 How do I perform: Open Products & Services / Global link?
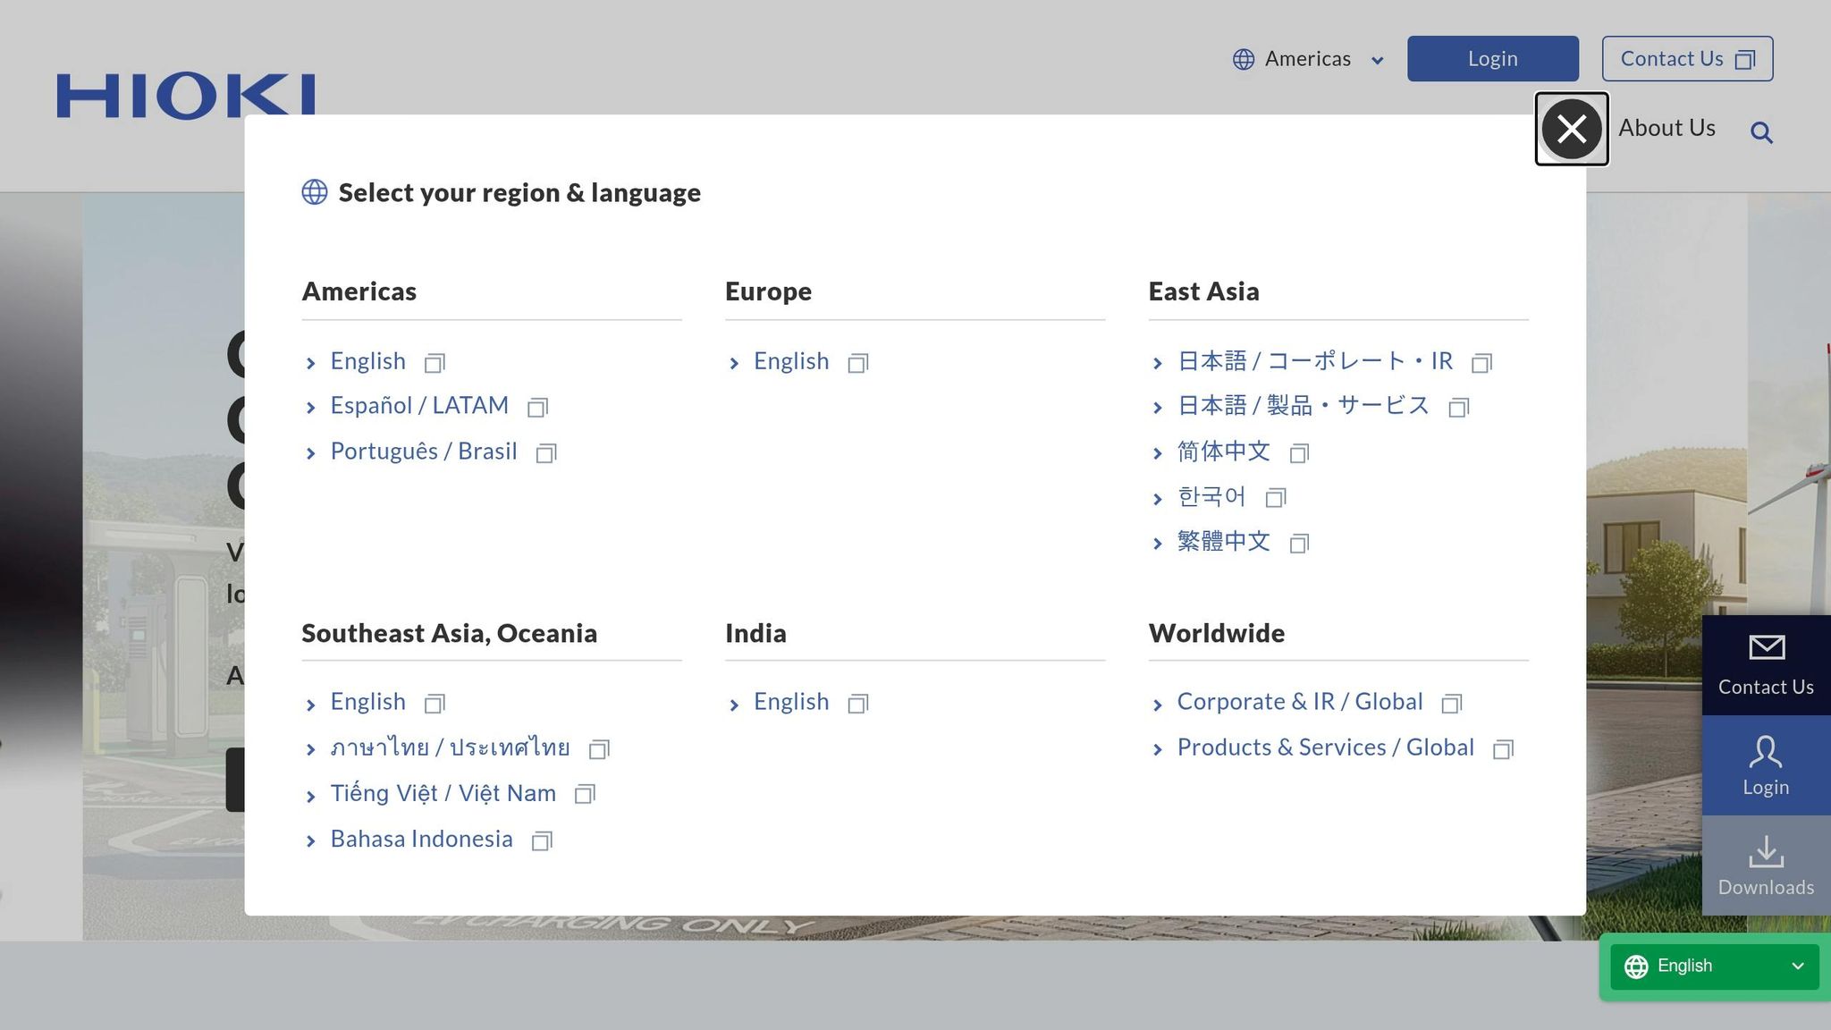[1325, 747]
